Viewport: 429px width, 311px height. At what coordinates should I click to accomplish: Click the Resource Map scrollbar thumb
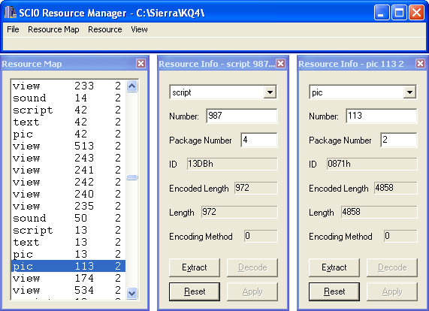[x=132, y=177]
